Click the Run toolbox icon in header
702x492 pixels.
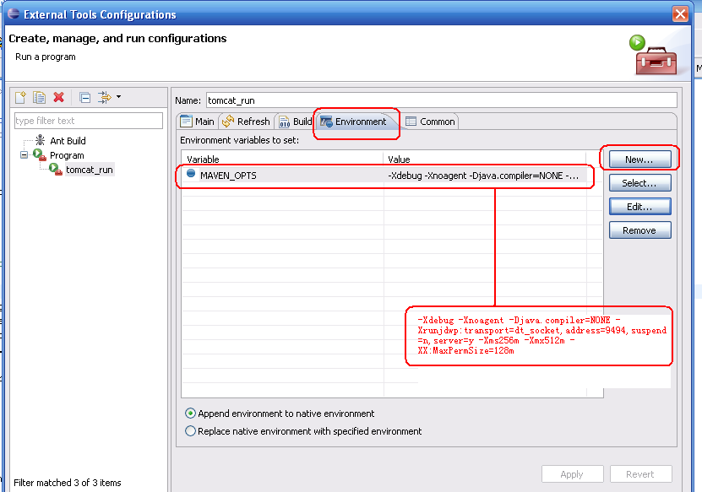point(653,56)
